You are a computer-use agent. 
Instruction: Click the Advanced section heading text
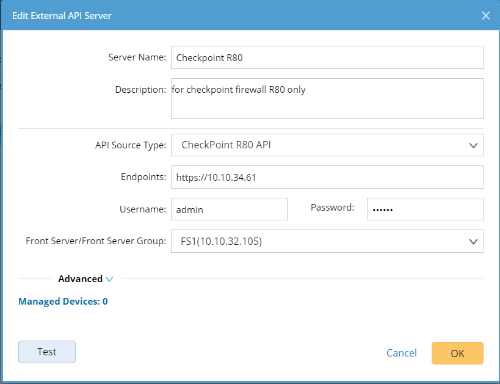point(80,279)
